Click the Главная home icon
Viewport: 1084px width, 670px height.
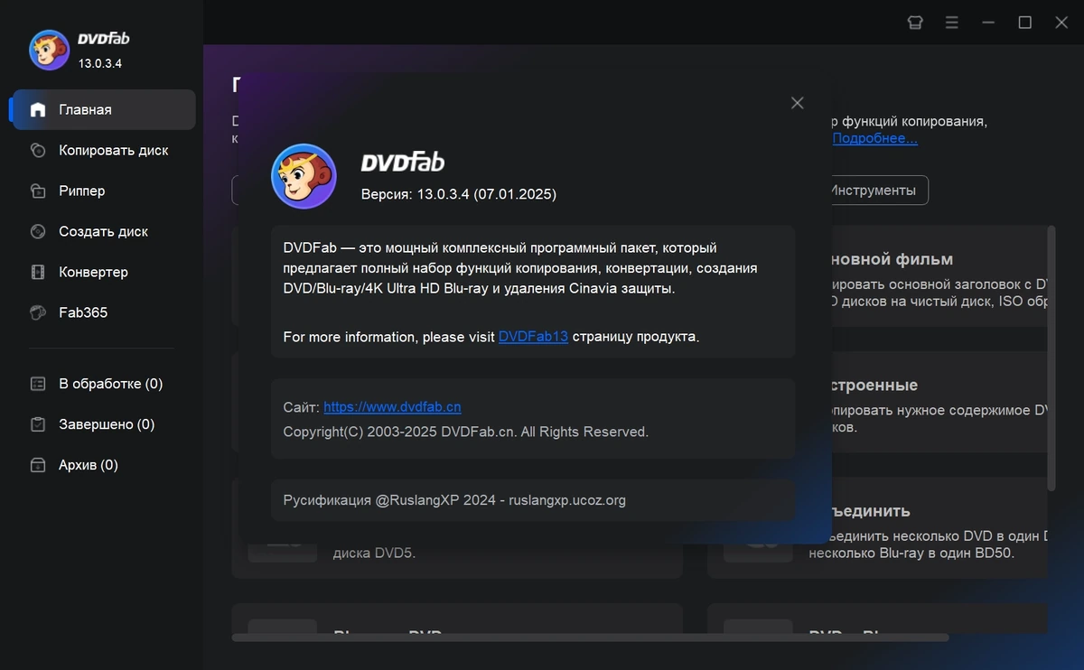click(x=37, y=109)
